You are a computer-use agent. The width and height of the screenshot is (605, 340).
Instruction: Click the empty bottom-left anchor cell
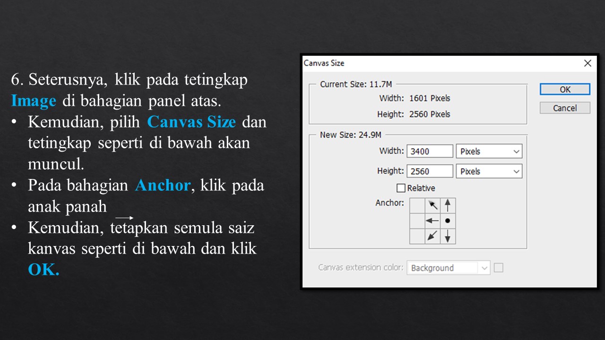click(417, 236)
